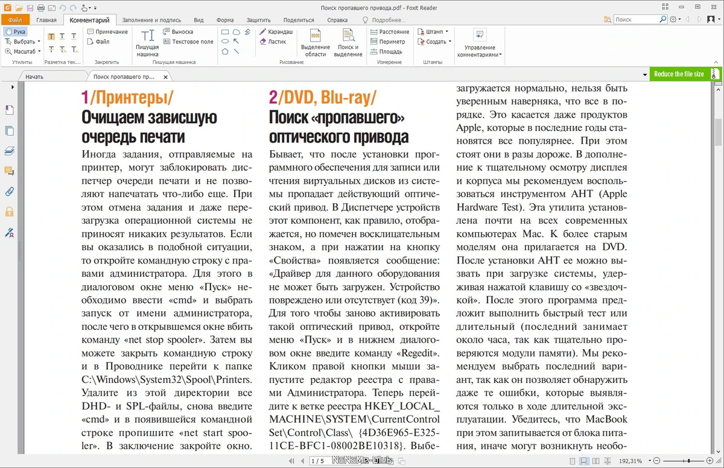Select the Периметр perimeter measure tool
Screen dimensions: 724x468
click(387, 42)
